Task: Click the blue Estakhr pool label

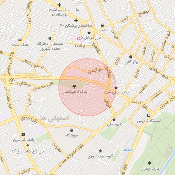Action: [127, 150]
